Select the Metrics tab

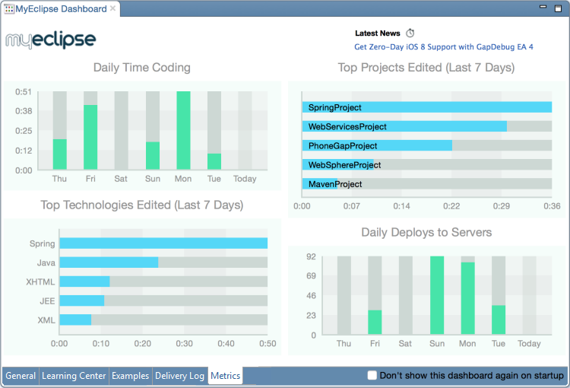(x=225, y=376)
